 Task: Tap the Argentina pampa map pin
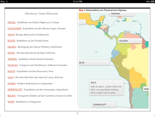(x=133, y=100)
